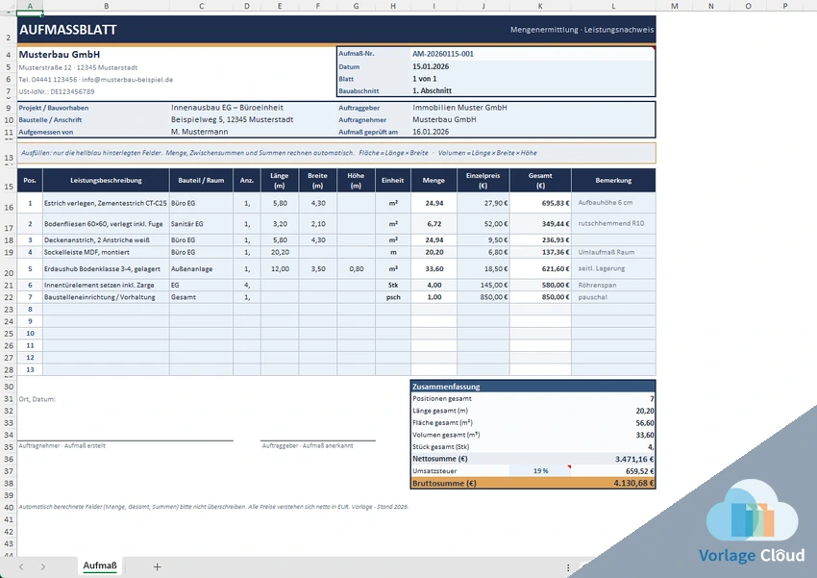Select the Innentürelement setzen inkl. Zarge cell
This screenshot has width=817, height=578.
coord(107,285)
